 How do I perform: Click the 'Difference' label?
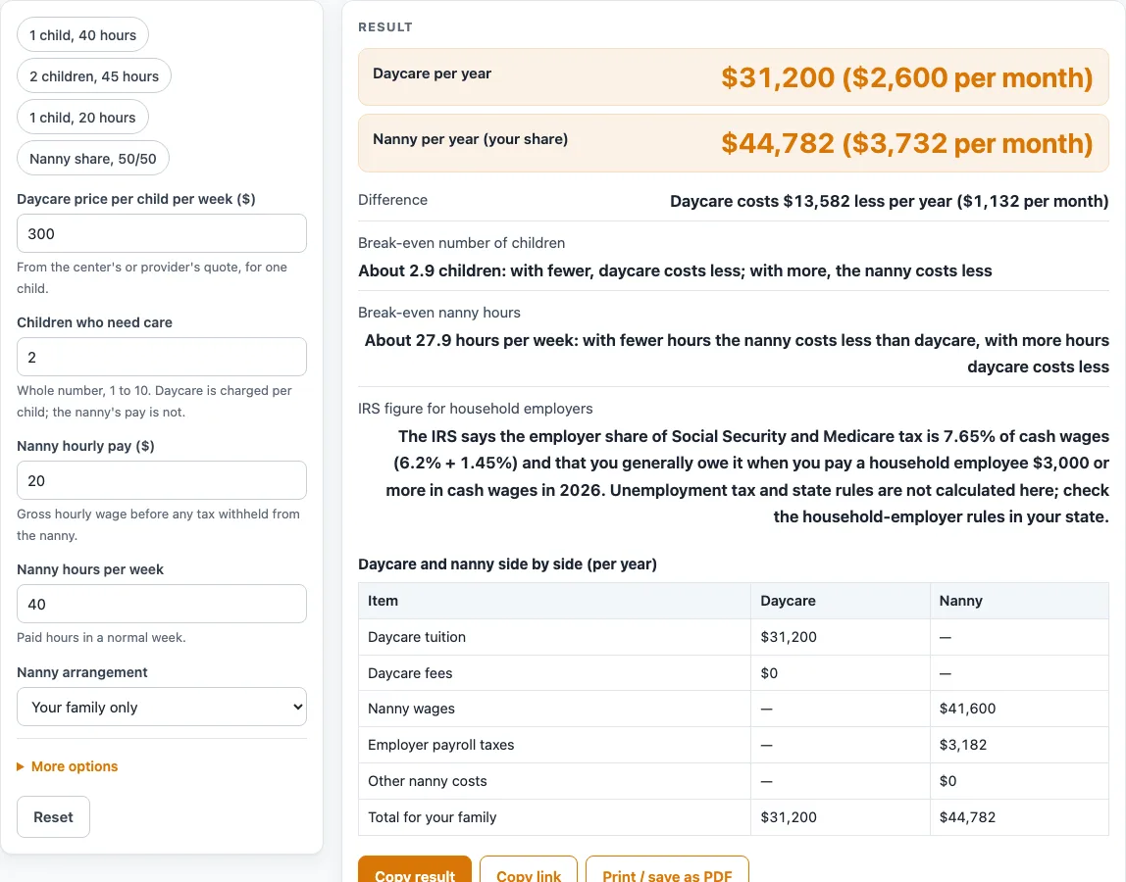[x=392, y=200]
